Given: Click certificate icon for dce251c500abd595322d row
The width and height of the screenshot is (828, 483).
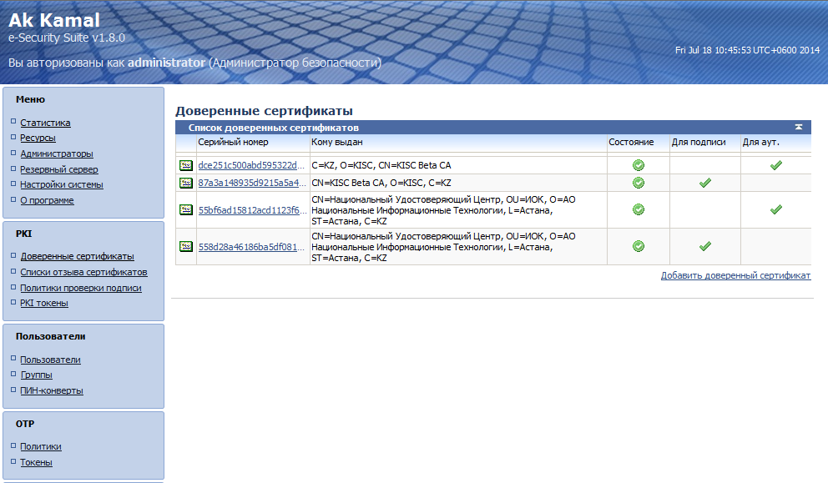Looking at the screenshot, I should 186,165.
